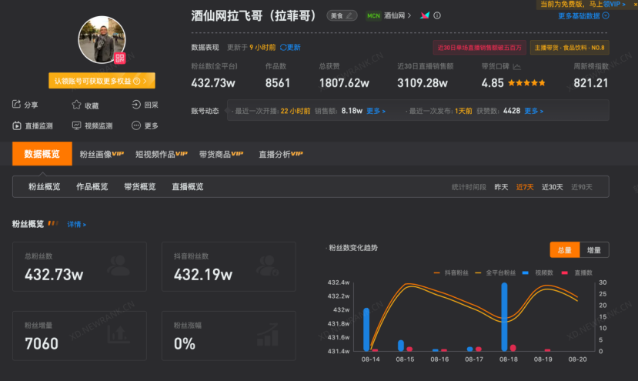Open video monitoring icon 视频监测
The height and width of the screenshot is (381, 638).
click(76, 125)
